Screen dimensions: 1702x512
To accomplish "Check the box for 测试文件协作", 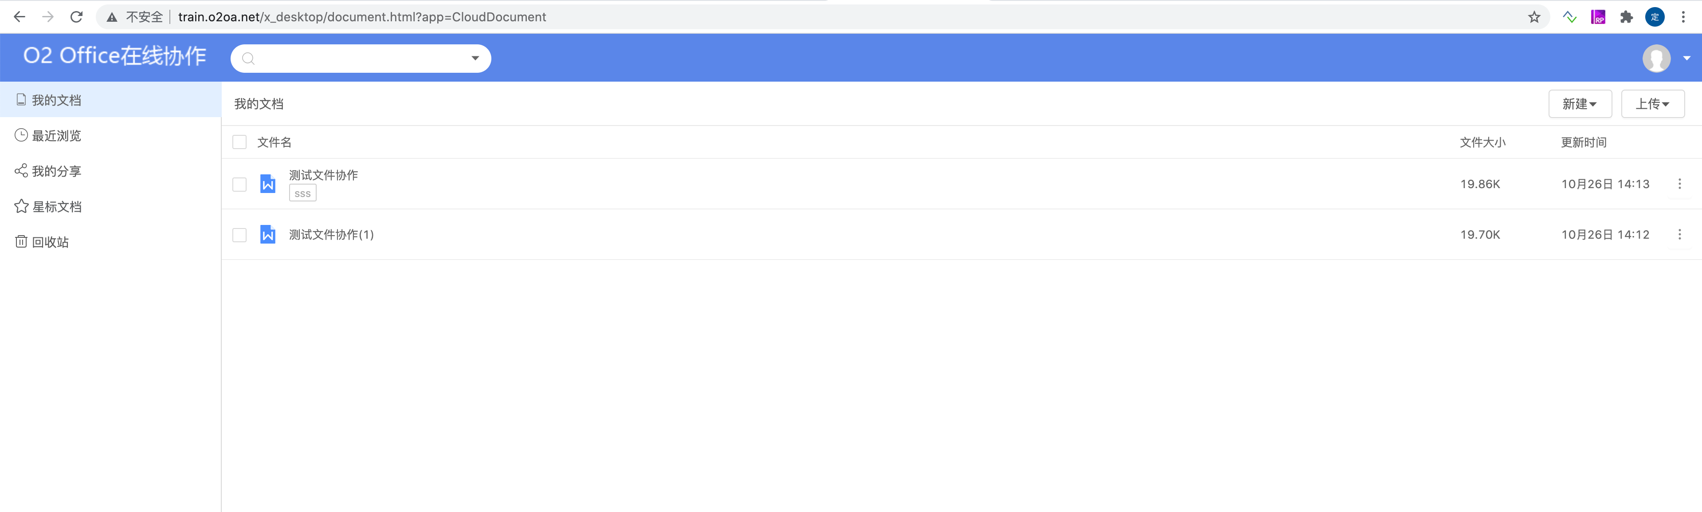I will 240,184.
